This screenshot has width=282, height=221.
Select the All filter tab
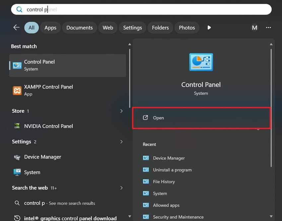(32, 28)
